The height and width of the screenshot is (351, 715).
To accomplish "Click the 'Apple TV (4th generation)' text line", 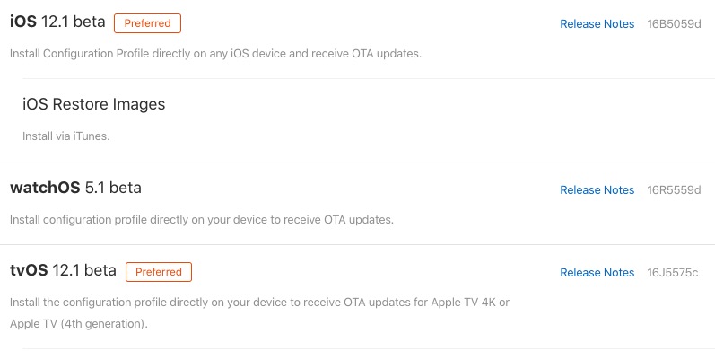I will pyautogui.click(x=79, y=324).
